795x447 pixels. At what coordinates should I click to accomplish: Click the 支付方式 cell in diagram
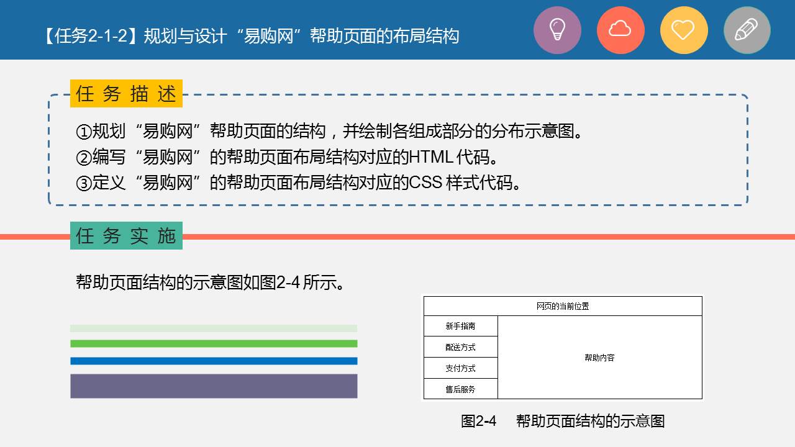pos(461,368)
